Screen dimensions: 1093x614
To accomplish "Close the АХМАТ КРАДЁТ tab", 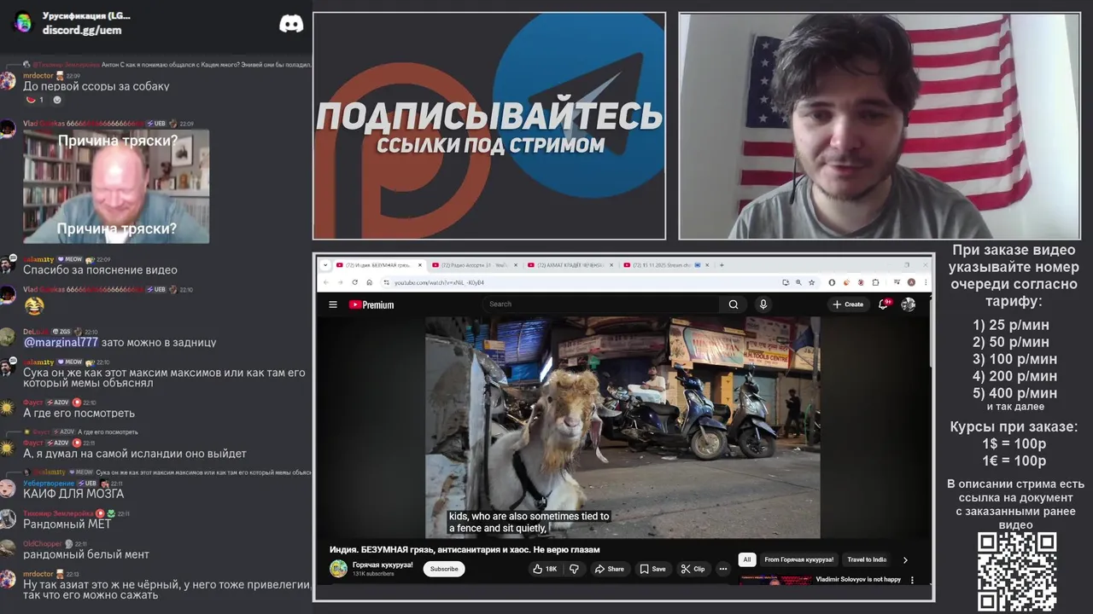I will coord(611,265).
